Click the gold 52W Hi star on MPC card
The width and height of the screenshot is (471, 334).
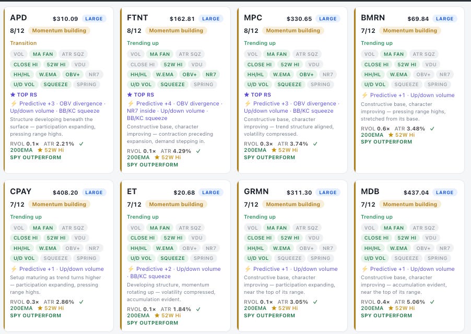point(274,150)
